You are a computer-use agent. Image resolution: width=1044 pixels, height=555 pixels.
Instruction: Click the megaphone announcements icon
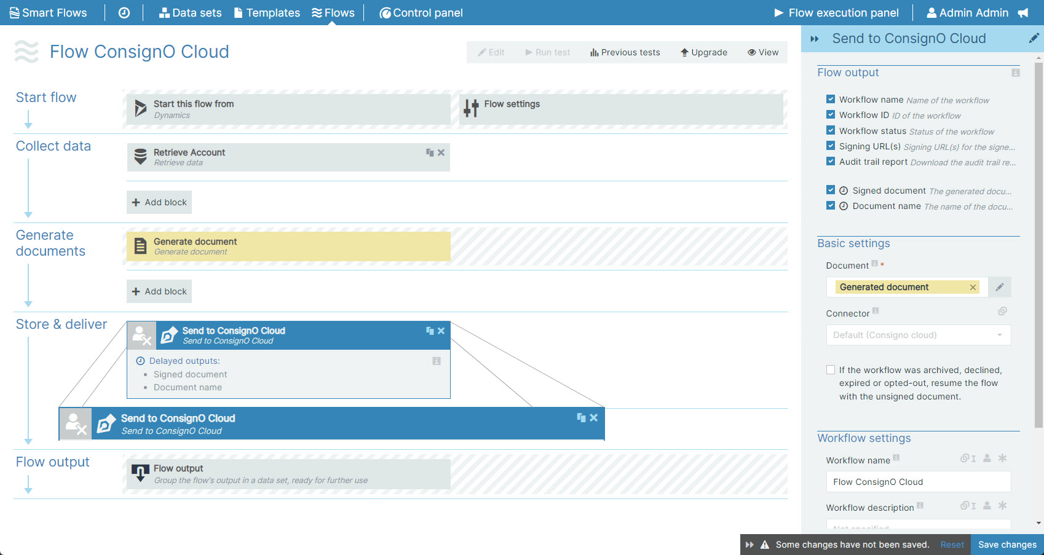pos(1023,13)
